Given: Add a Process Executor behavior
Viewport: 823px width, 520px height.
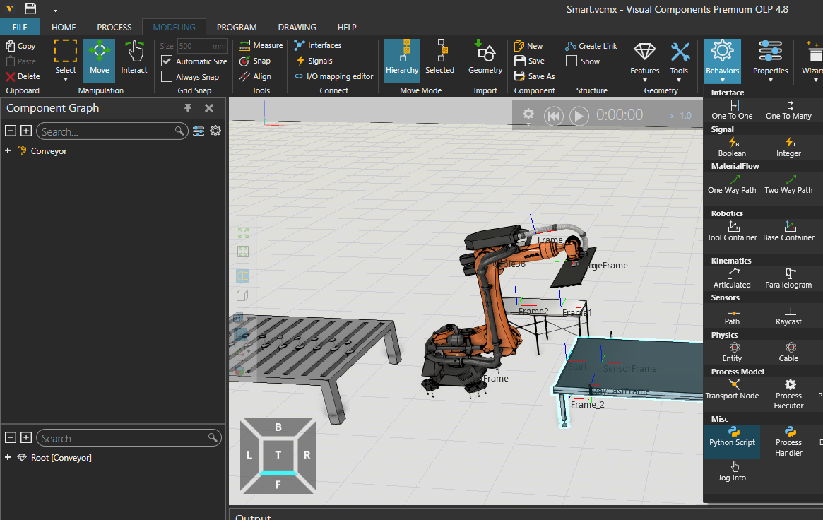Looking at the screenshot, I should [x=788, y=394].
